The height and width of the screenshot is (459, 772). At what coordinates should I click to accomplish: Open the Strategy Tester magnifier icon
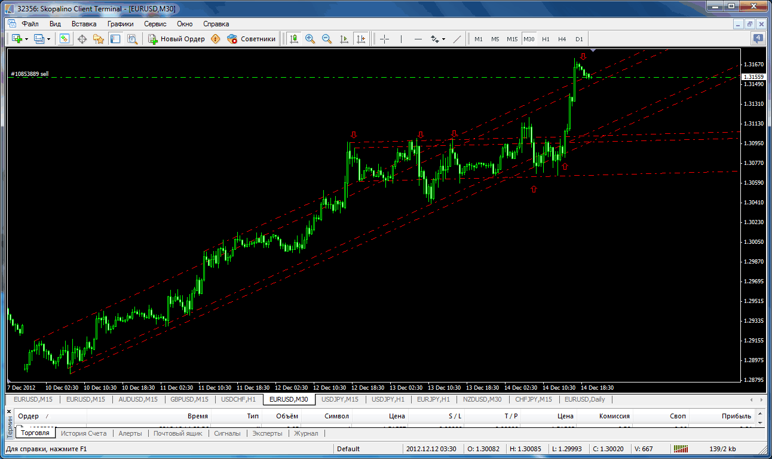(x=132, y=39)
